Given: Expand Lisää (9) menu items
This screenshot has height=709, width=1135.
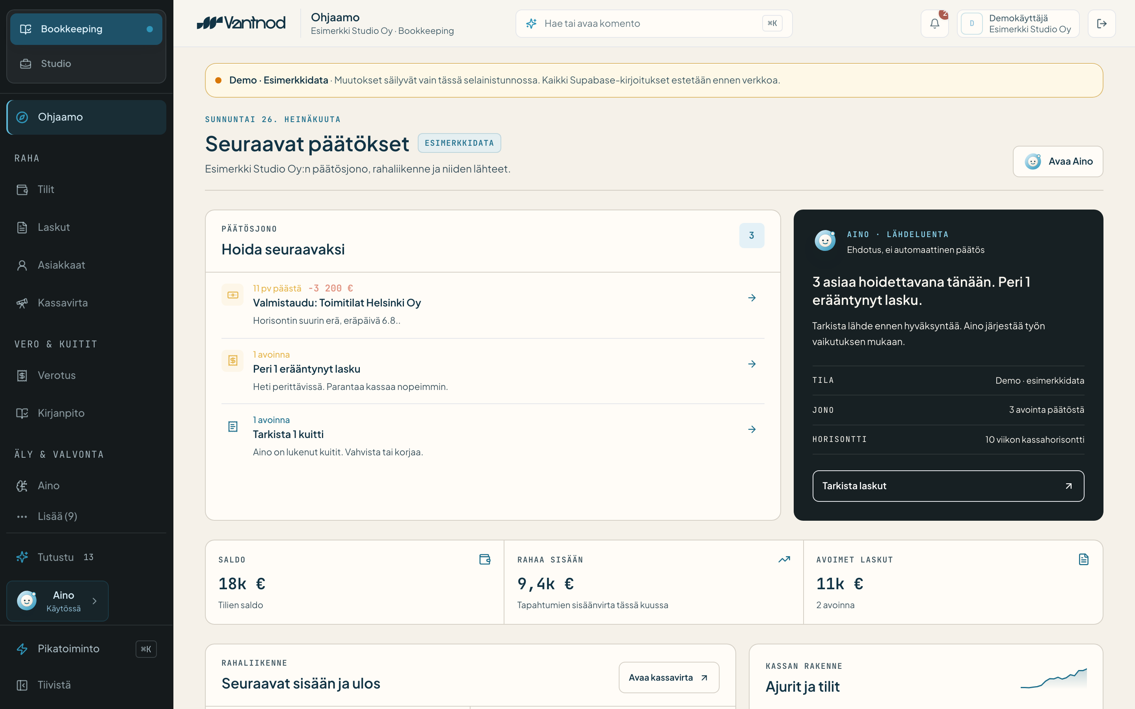Looking at the screenshot, I should [86, 516].
